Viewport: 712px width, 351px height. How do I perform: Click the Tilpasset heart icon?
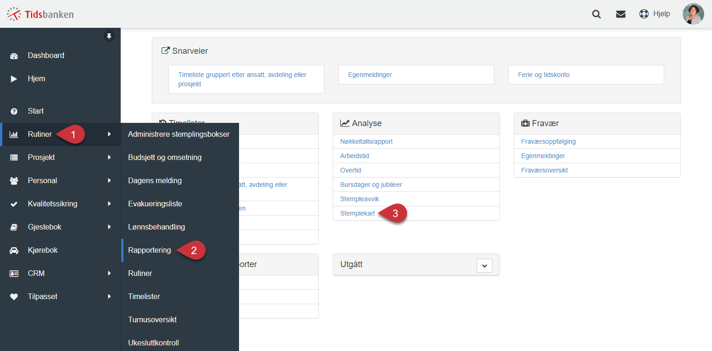[x=14, y=297]
